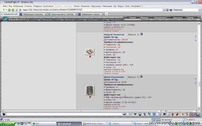Open the Навигация menu
The image size is (202, 126).
(x=107, y=6)
